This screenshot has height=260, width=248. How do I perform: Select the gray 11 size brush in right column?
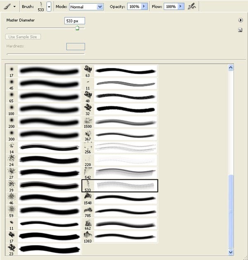(x=120, y=84)
